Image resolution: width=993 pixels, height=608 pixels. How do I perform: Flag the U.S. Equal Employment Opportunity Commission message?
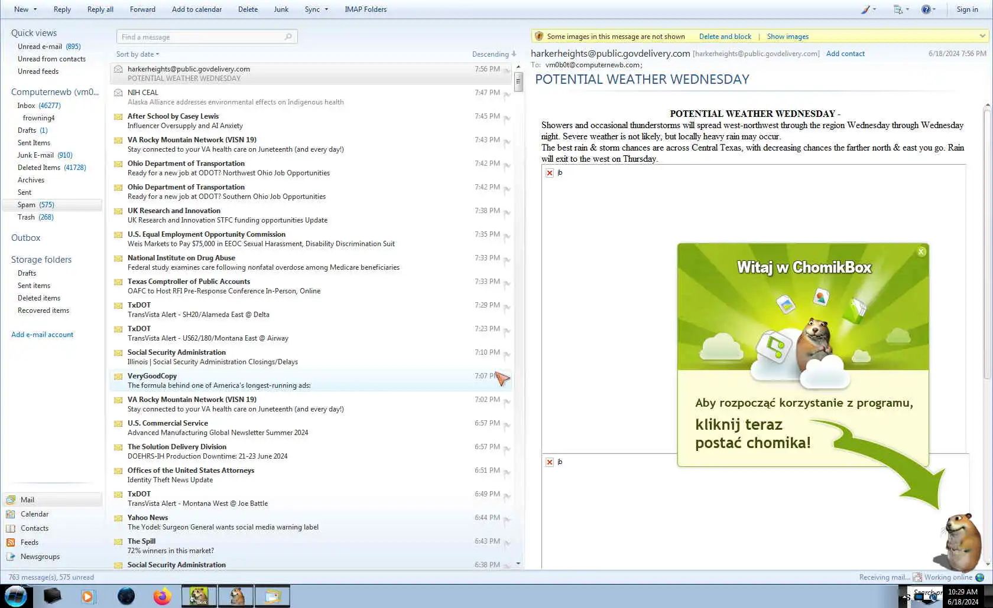pyautogui.click(x=507, y=236)
